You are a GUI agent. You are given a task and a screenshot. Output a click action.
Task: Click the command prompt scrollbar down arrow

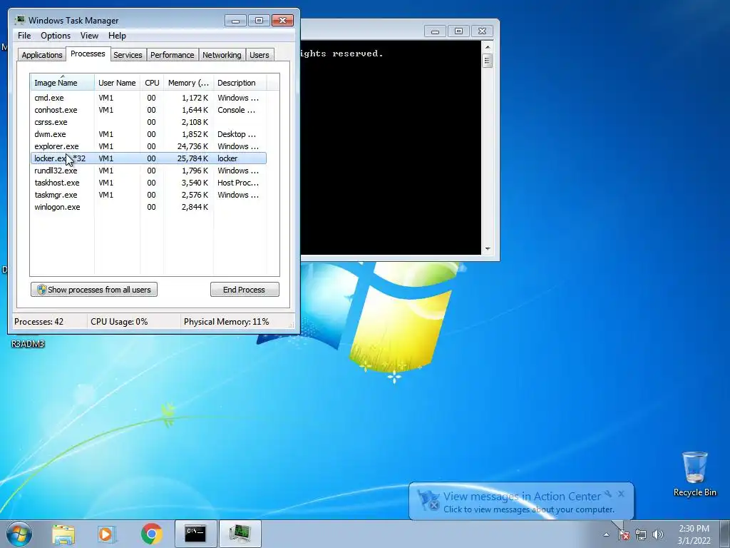[x=488, y=249]
